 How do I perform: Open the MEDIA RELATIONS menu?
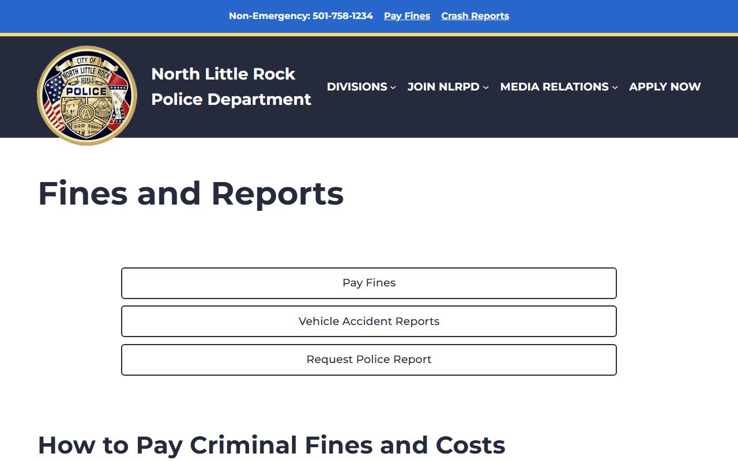point(554,87)
